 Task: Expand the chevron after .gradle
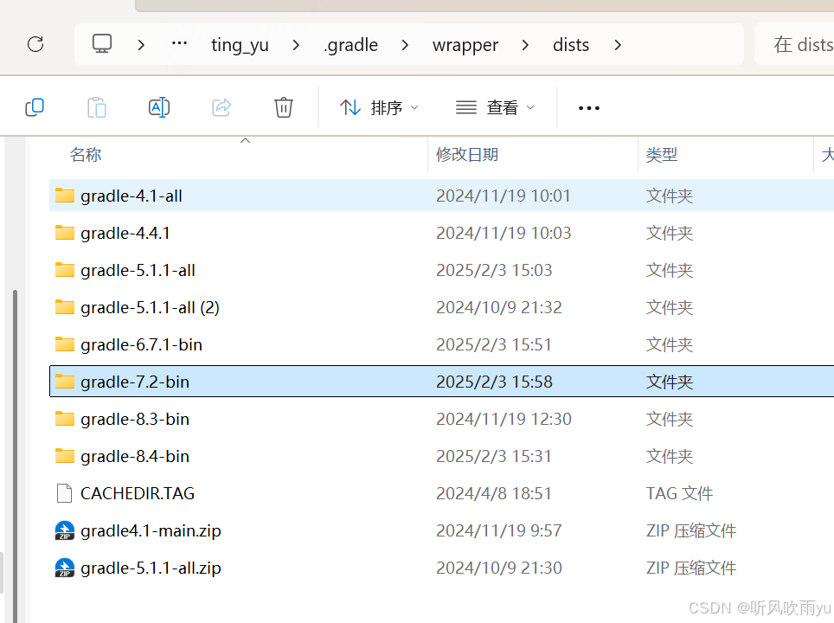tap(405, 45)
